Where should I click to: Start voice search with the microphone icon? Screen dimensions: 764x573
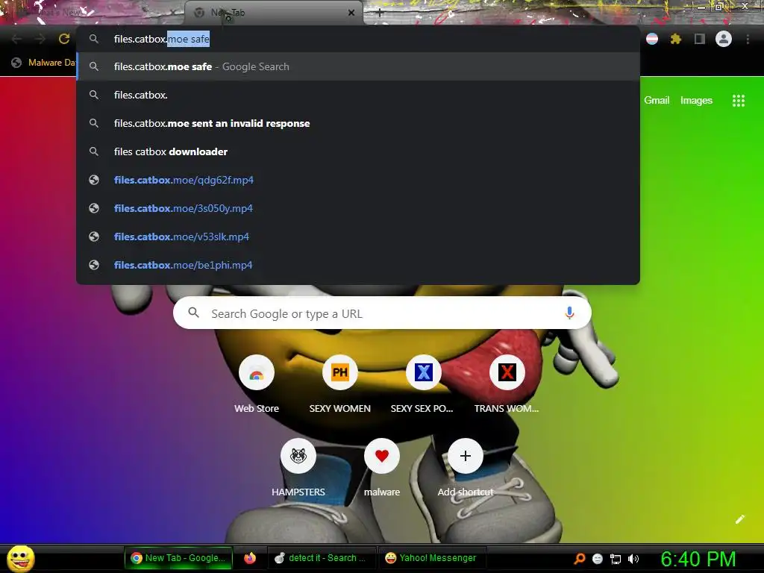pos(569,313)
